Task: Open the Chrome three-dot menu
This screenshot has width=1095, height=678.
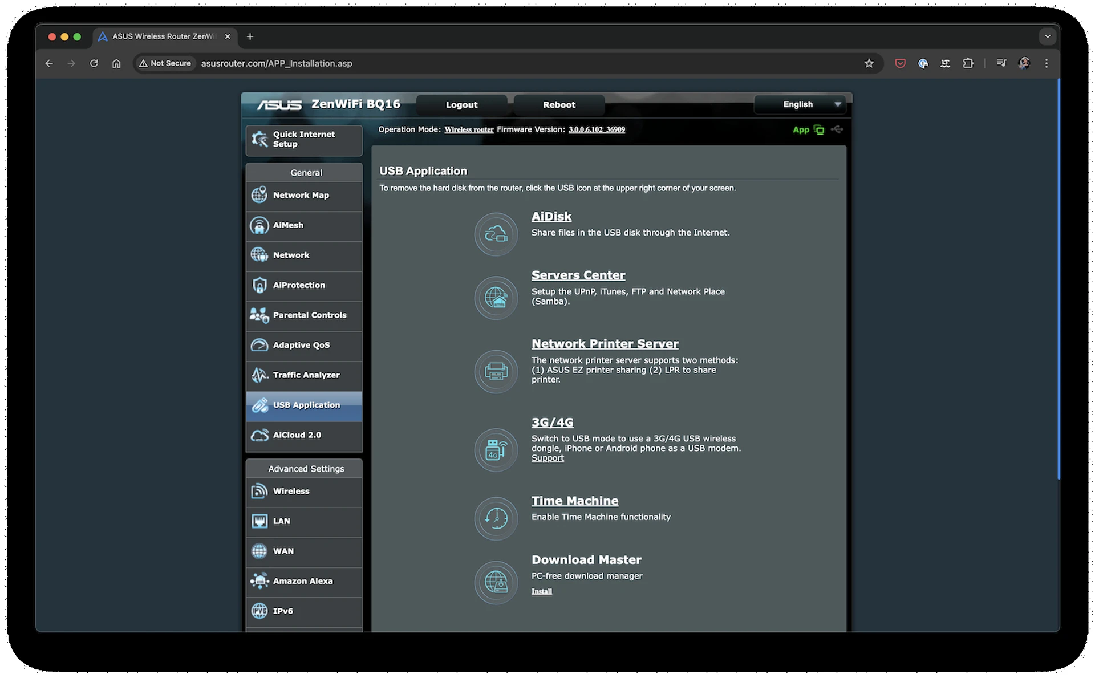Action: click(1046, 63)
